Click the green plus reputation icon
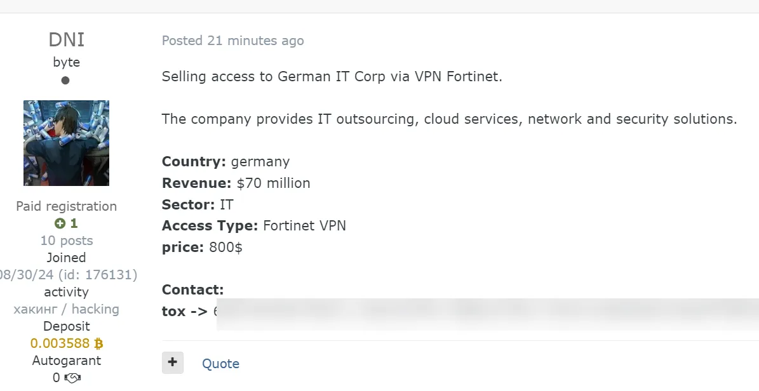 click(60, 223)
